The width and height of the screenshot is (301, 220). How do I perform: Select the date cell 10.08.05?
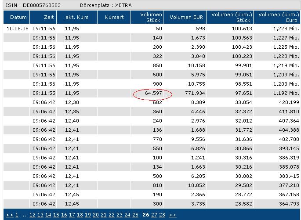(x=18, y=29)
